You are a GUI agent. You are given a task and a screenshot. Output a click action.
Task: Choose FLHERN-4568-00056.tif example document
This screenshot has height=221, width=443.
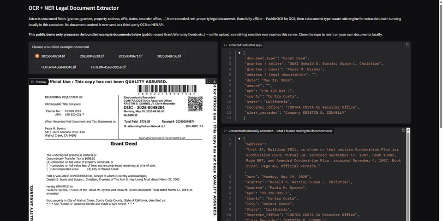click(x=105, y=67)
